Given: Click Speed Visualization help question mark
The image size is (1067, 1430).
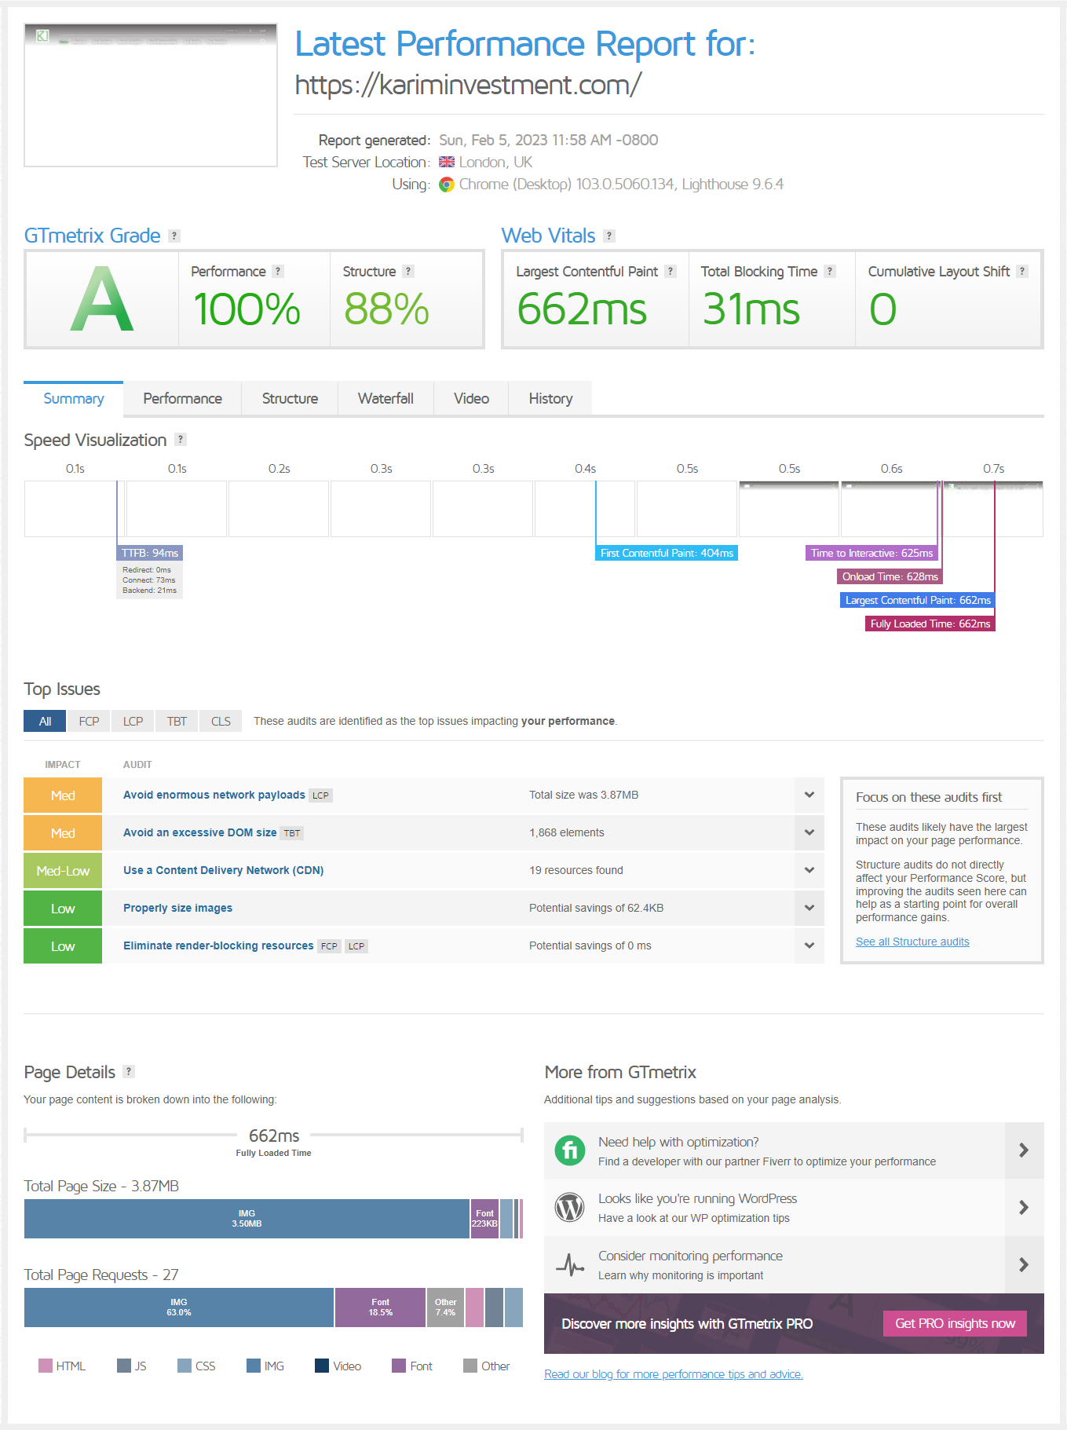Looking at the screenshot, I should tap(181, 439).
